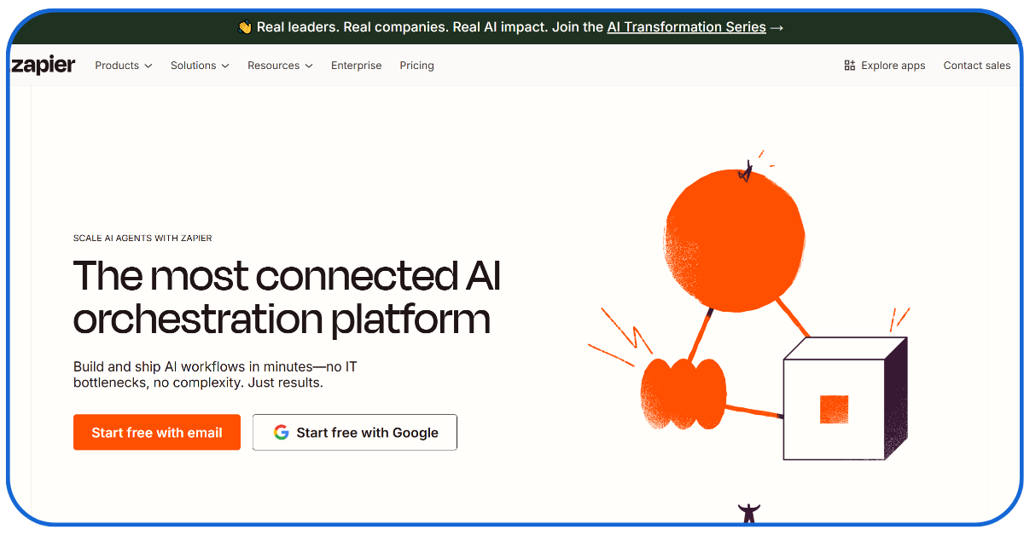Go to the Enterprise menu item
The image size is (1024, 535).
coord(356,66)
